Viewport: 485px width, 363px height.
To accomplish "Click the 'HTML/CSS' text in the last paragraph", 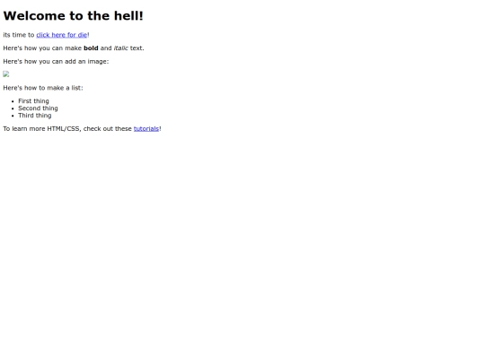I will coord(64,129).
